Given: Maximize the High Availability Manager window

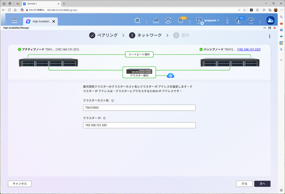Looking at the screenshot, I should 270,28.
